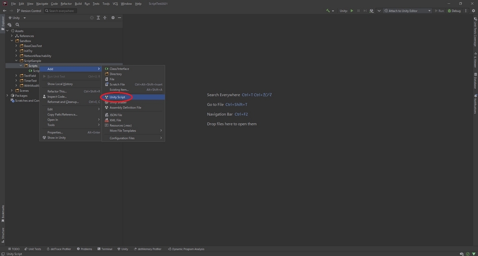
Task: Open the Refactor menu in menu bar
Action: coord(66,4)
